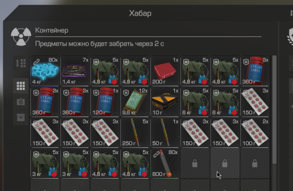Click the radiation symbol container icon
This screenshot has width=293, height=191.
click(21, 37)
